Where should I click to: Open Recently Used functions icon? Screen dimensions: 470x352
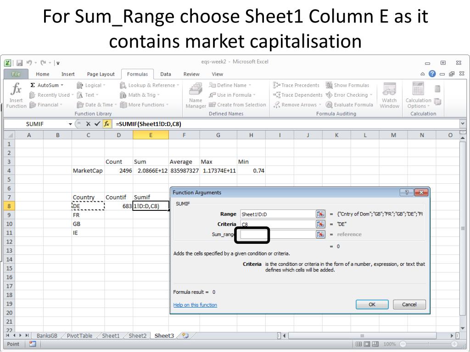[33, 95]
